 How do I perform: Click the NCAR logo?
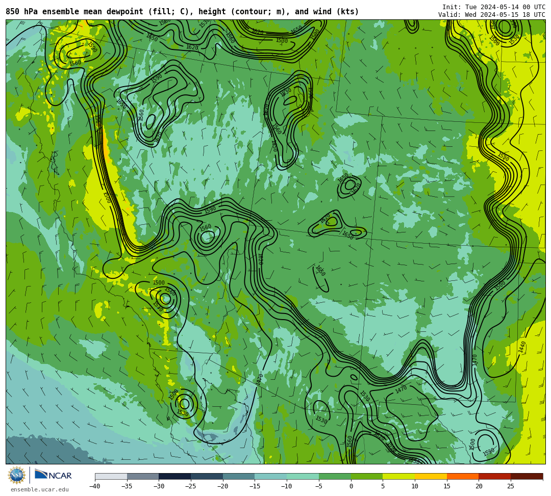click(53, 475)
